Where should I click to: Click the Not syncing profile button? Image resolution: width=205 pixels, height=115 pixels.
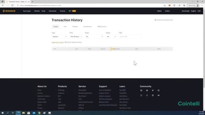click(193, 5)
